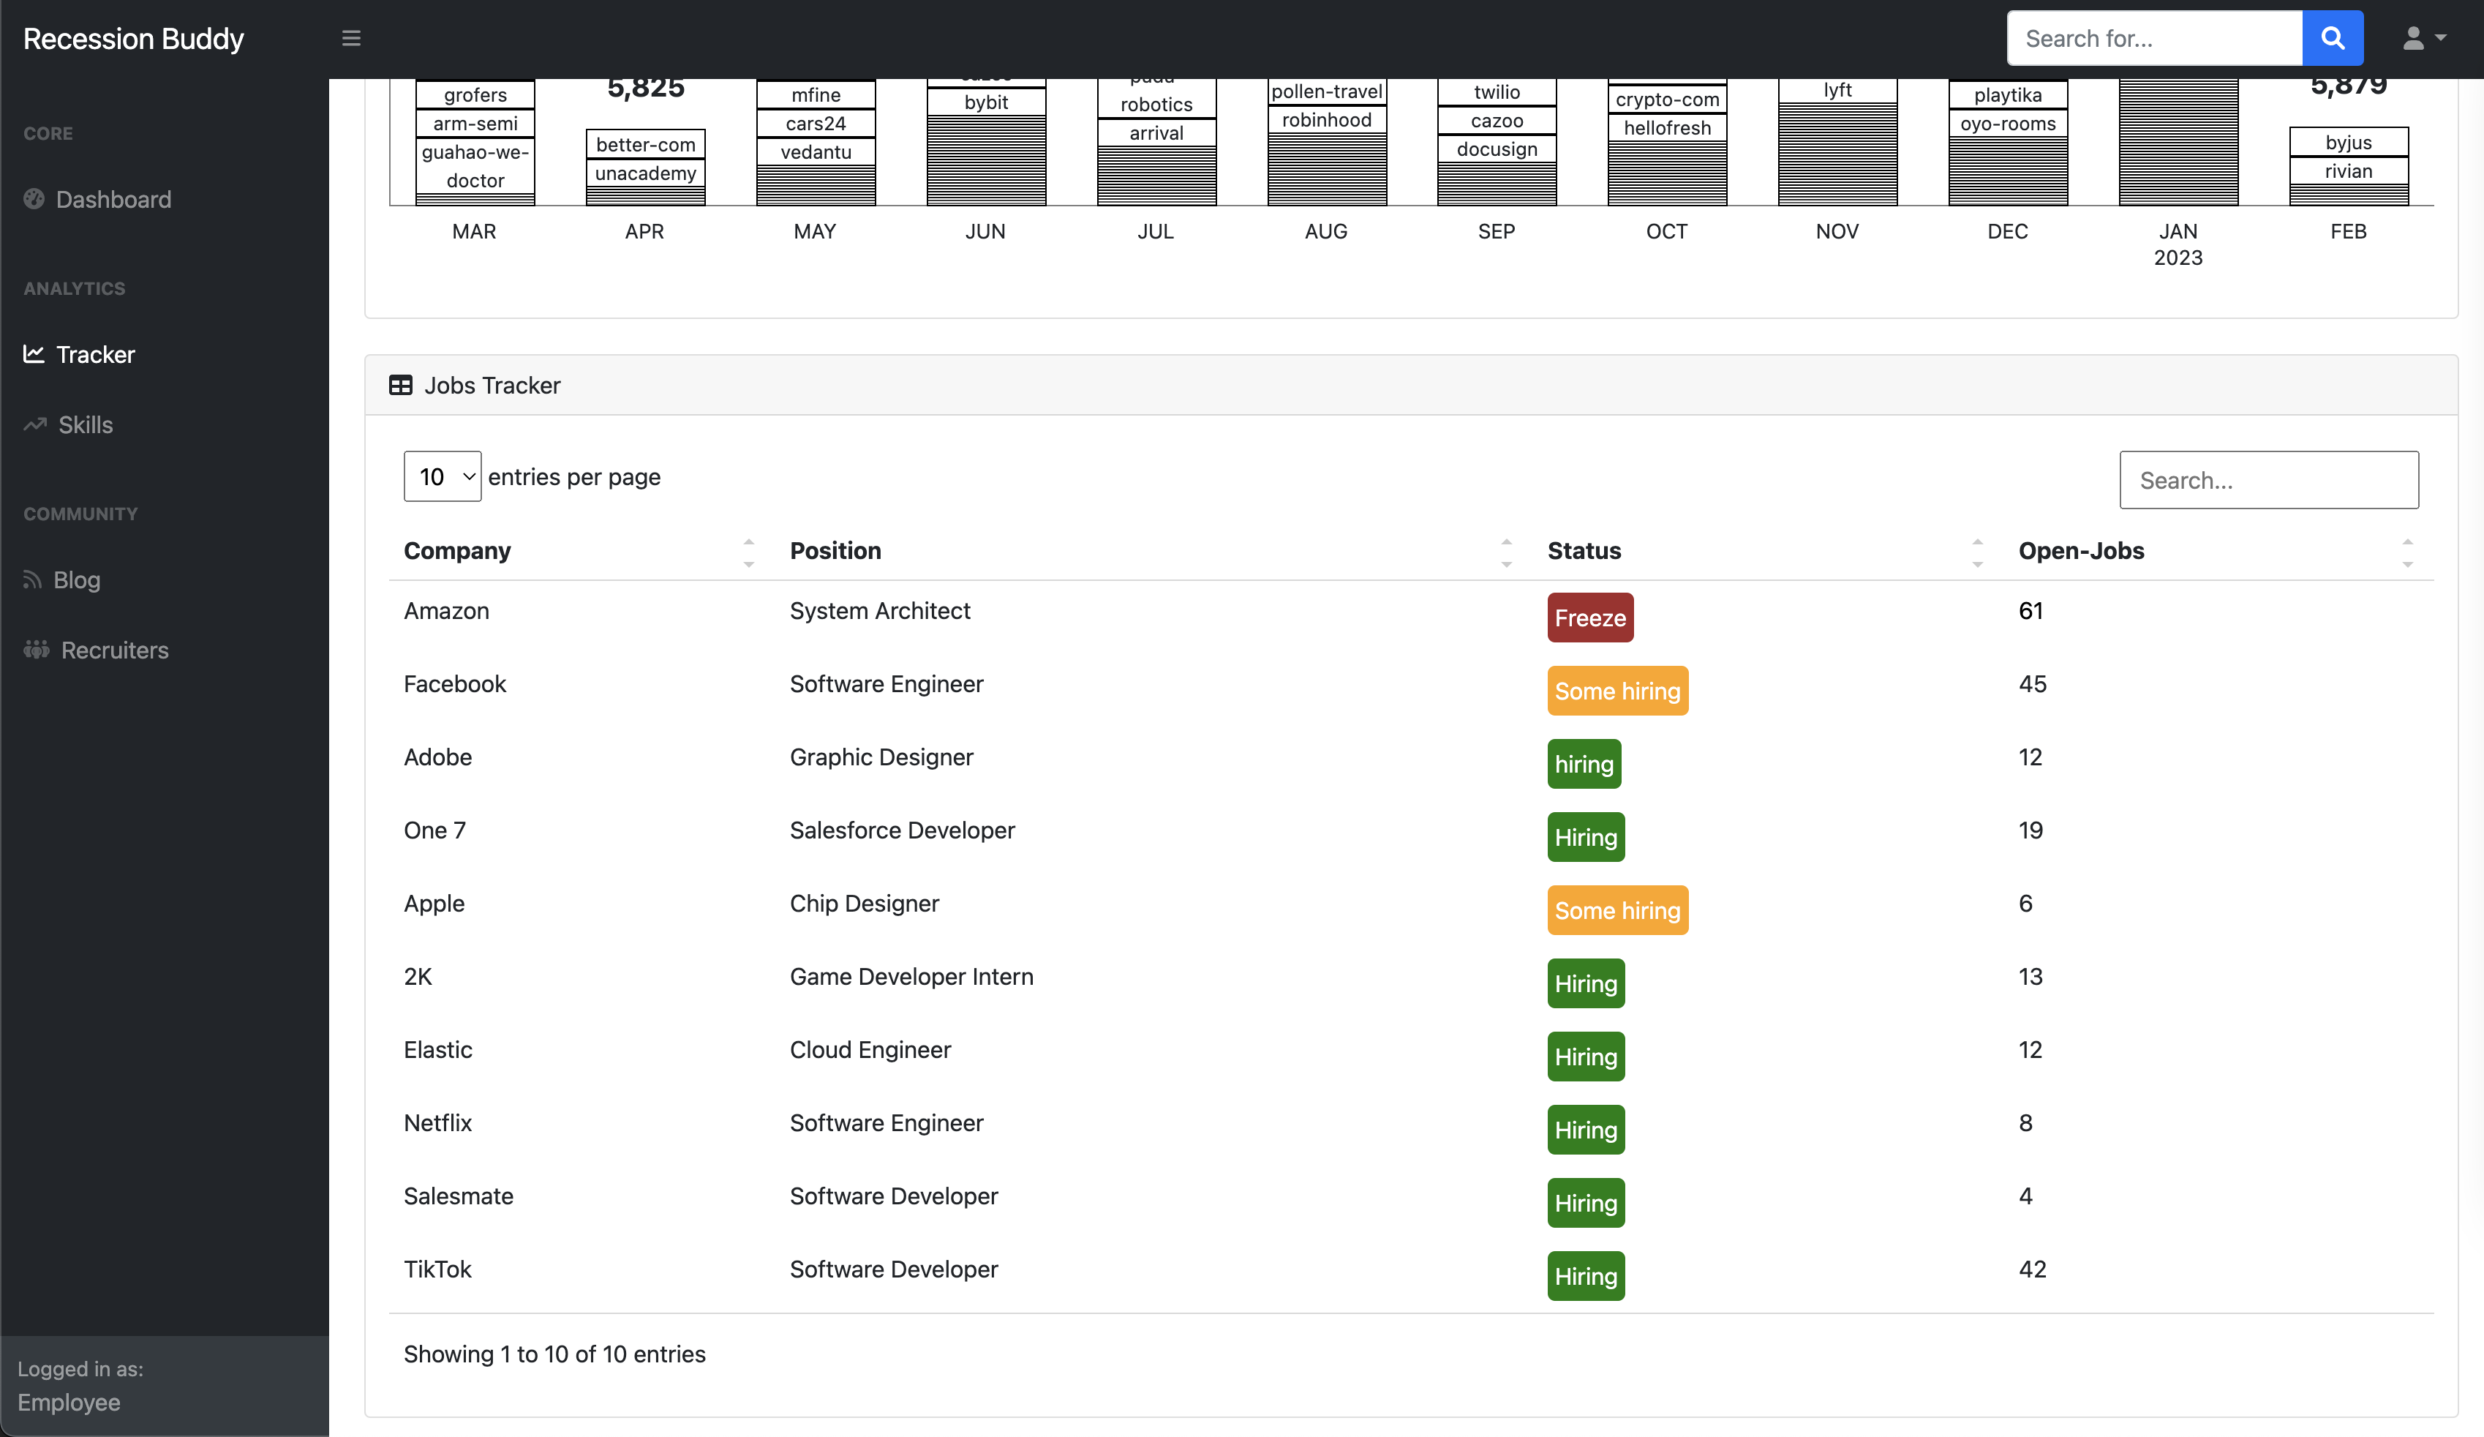Sort the table by Position column
2484x1437 pixels.
pyautogui.click(x=1505, y=552)
